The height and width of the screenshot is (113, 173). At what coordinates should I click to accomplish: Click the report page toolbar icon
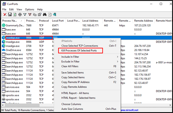[x=50, y=15]
